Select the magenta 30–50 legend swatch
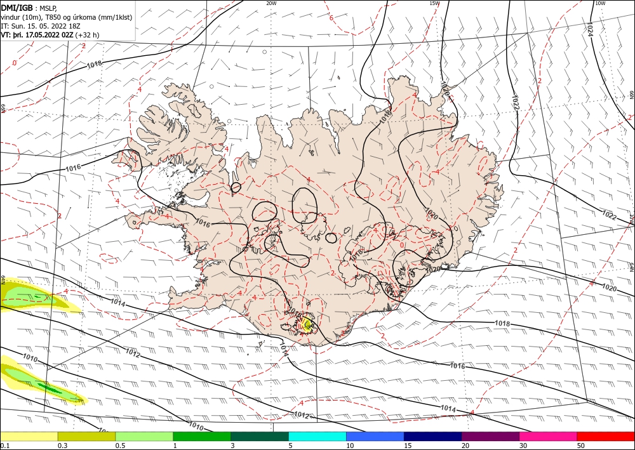This screenshot has width=635, height=450. [x=549, y=436]
